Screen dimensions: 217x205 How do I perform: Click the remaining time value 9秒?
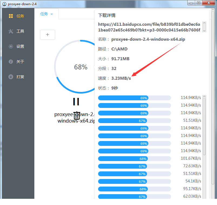[x=115, y=88]
